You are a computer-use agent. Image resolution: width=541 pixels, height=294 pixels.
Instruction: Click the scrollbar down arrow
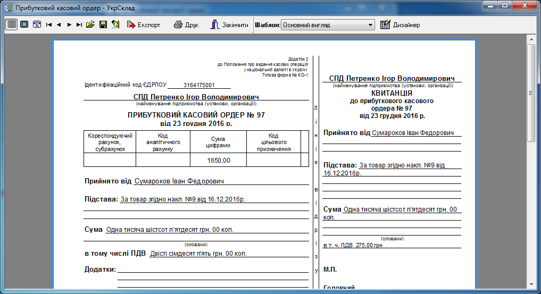pyautogui.click(x=531, y=283)
